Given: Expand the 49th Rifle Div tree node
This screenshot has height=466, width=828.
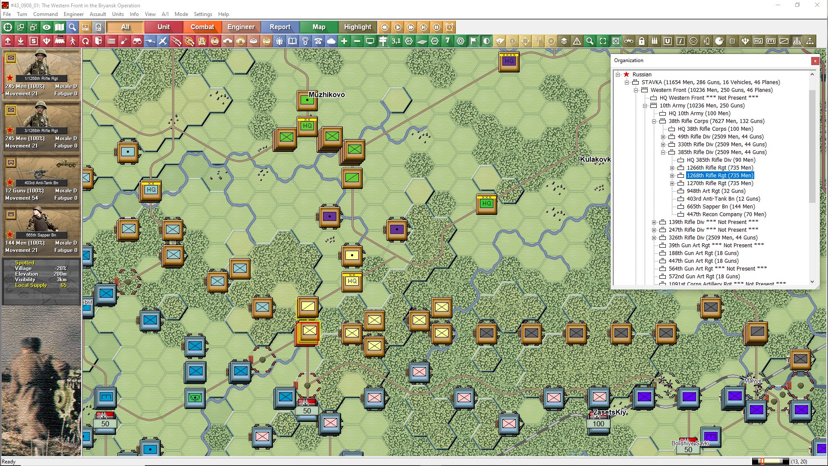Looking at the screenshot, I should tap(663, 137).
